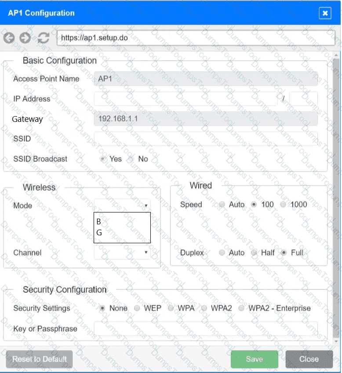Set Duplex to Half
The width and height of the screenshot is (342, 373).
click(x=254, y=253)
